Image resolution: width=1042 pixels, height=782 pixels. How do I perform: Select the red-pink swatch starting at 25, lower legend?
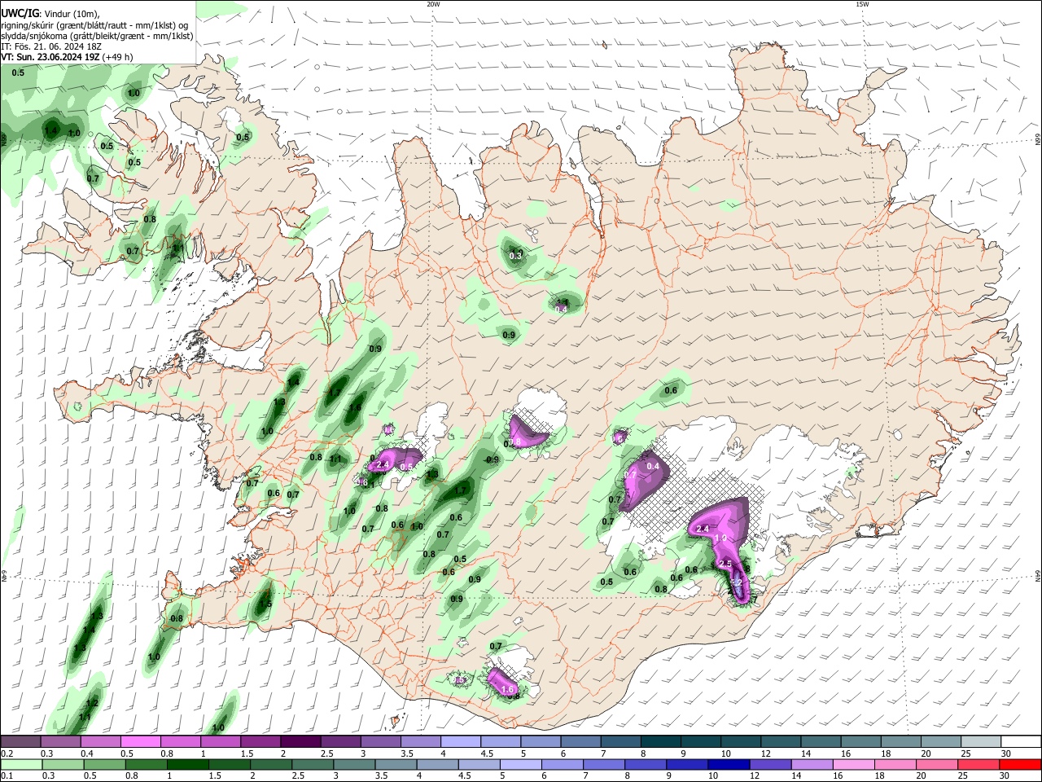pos(977,765)
